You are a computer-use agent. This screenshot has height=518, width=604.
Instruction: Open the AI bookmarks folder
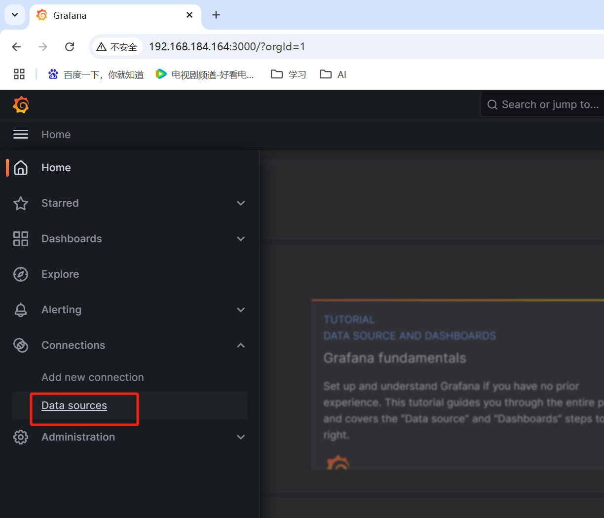[333, 74]
